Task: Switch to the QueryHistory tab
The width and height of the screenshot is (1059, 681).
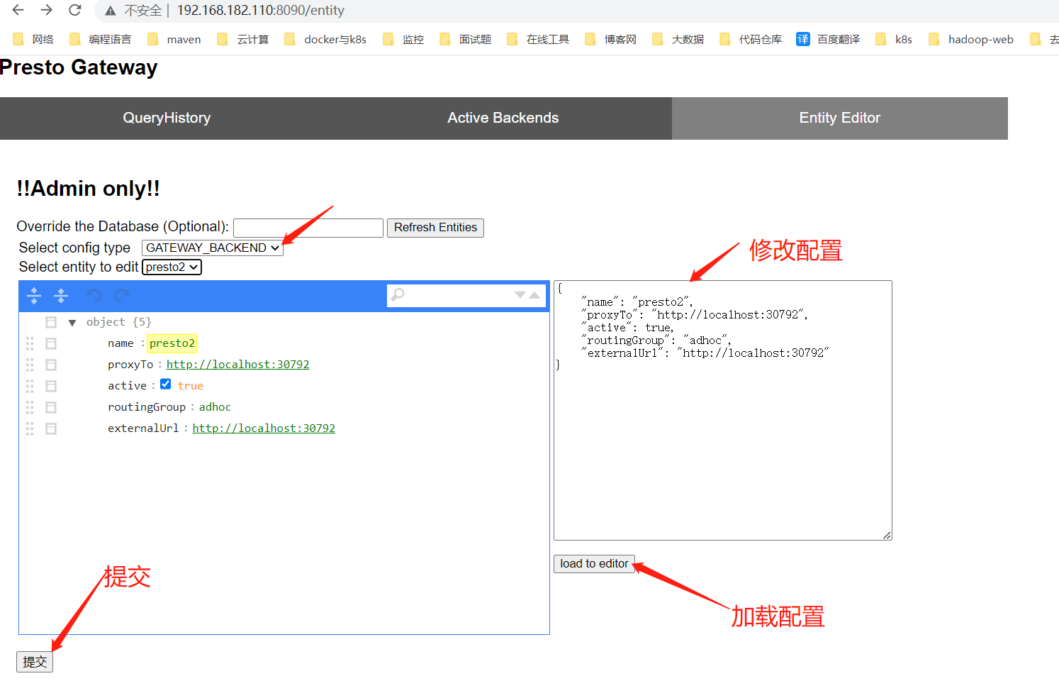Action: click(x=167, y=118)
